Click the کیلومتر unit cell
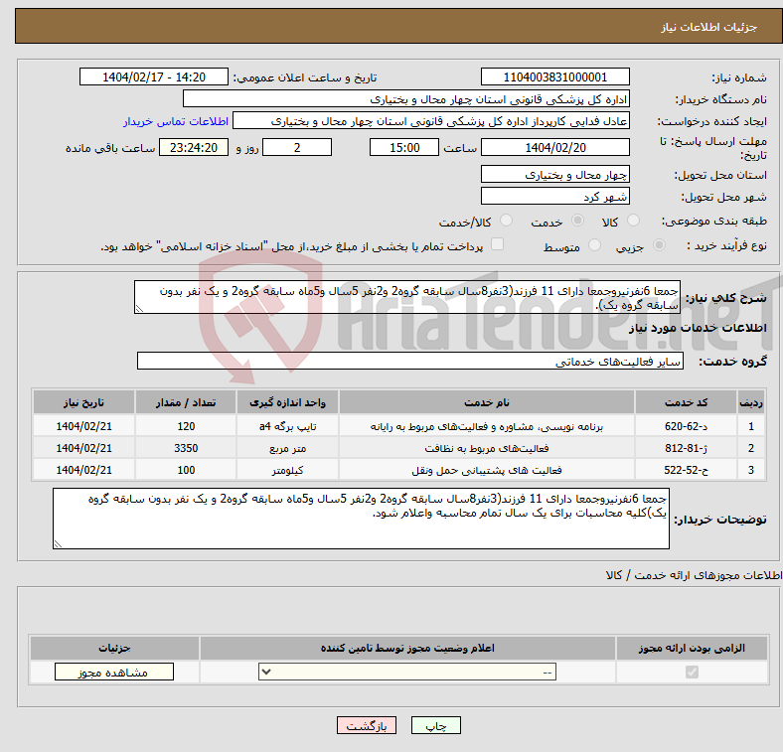This screenshot has width=783, height=752. click(x=287, y=470)
